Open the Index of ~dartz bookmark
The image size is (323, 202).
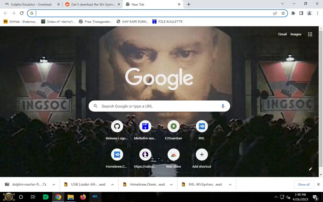click(58, 22)
